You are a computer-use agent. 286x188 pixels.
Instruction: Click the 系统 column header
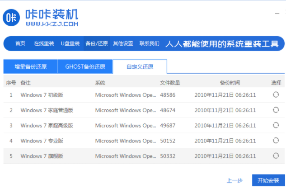[100, 83]
